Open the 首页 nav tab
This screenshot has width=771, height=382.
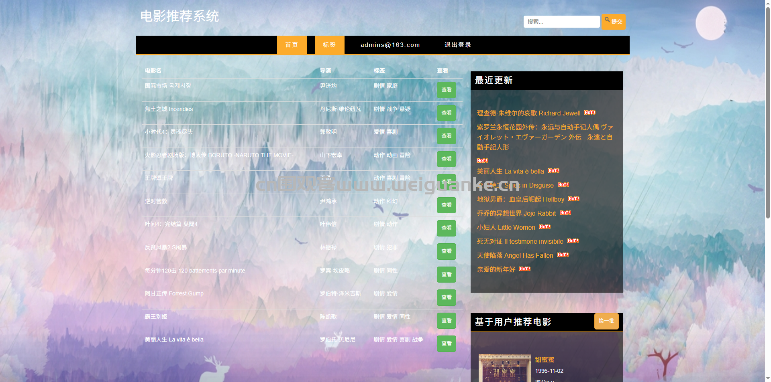[x=292, y=44]
